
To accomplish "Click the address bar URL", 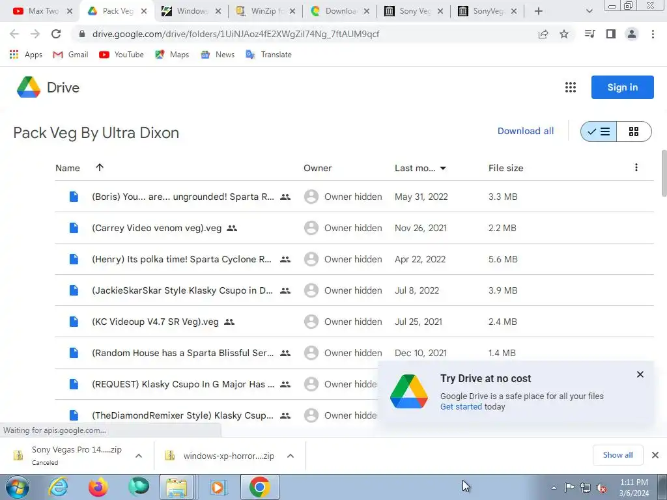I will pos(236,34).
